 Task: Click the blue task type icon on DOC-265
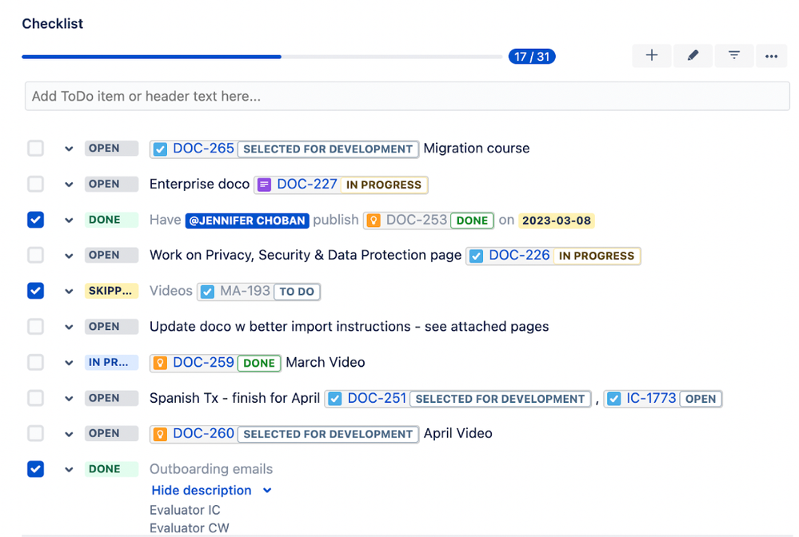click(x=160, y=149)
